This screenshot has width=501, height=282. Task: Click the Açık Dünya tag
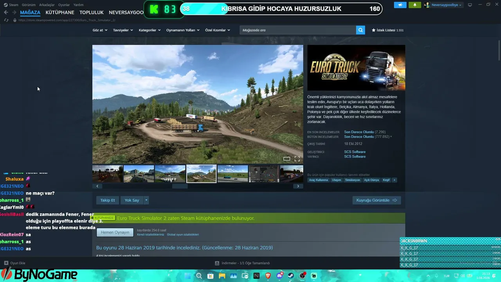pos(371,180)
